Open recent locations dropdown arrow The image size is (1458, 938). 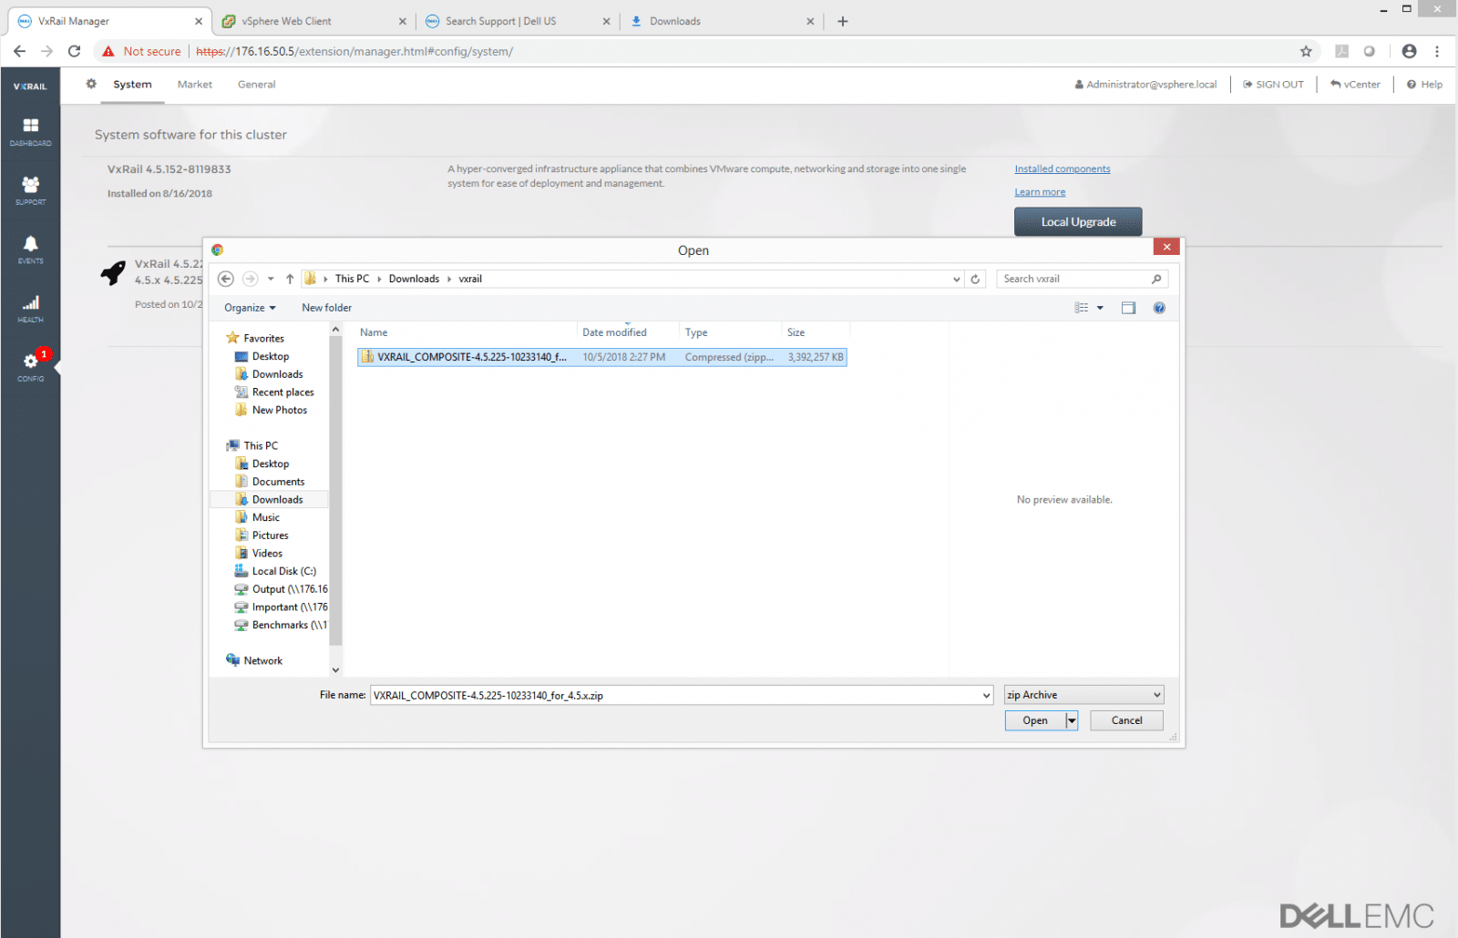[271, 279]
